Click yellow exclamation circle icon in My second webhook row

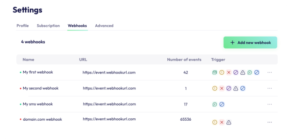point(215,88)
